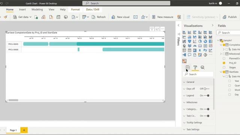This screenshot has height=135, width=240.
Task: Click the Quick measure icon
Action: click(179, 17)
